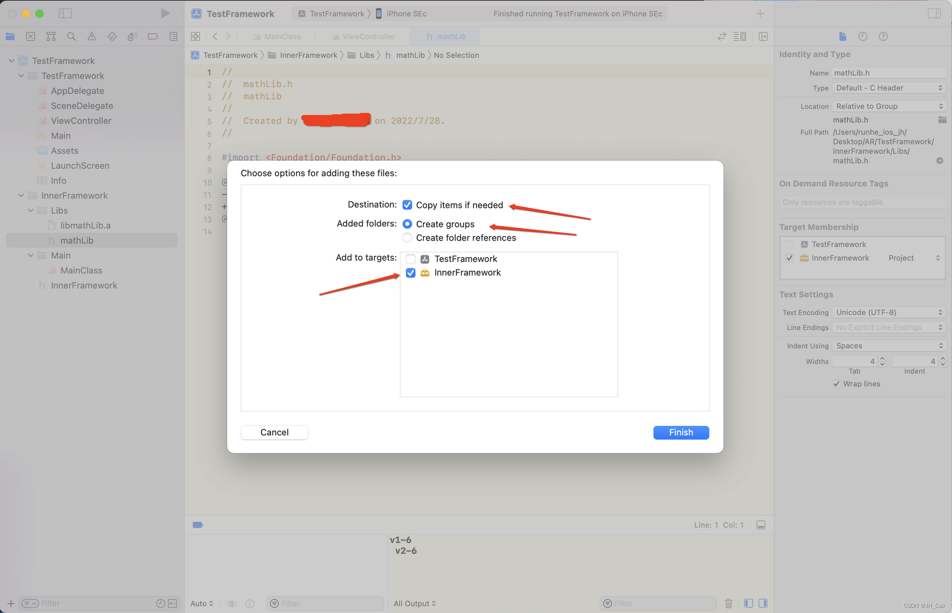Open the Type Default - C Header dropdown
This screenshot has height=613, width=952.
[x=889, y=88]
